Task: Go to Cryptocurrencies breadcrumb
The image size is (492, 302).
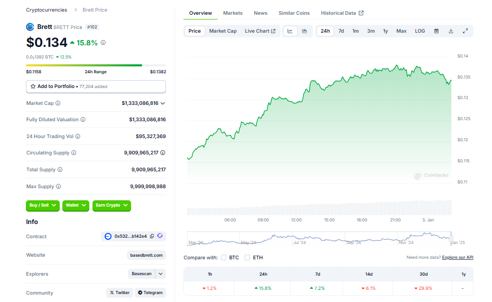Action: [x=47, y=10]
